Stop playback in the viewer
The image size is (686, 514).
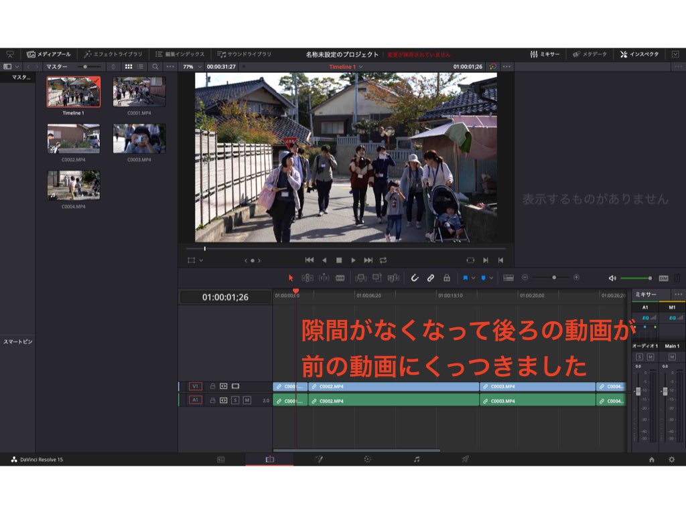point(339,260)
